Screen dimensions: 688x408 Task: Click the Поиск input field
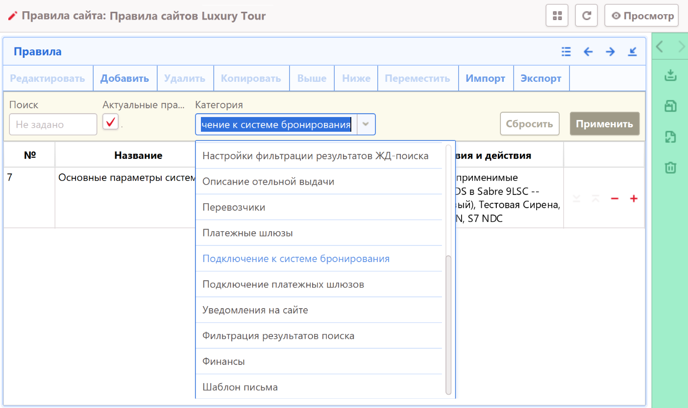pyautogui.click(x=53, y=124)
